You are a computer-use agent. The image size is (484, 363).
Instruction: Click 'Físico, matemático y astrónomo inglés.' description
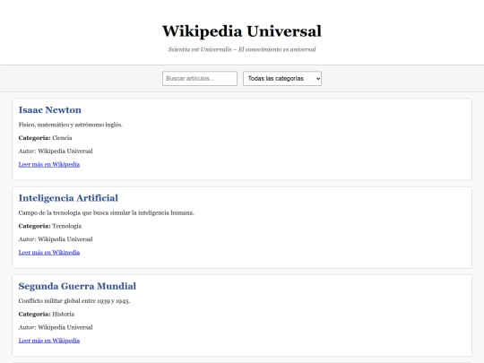pos(71,125)
